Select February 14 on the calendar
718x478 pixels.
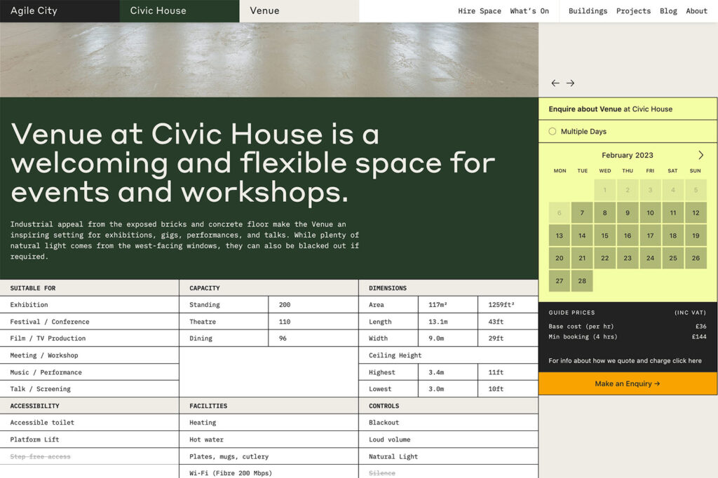[581, 235]
